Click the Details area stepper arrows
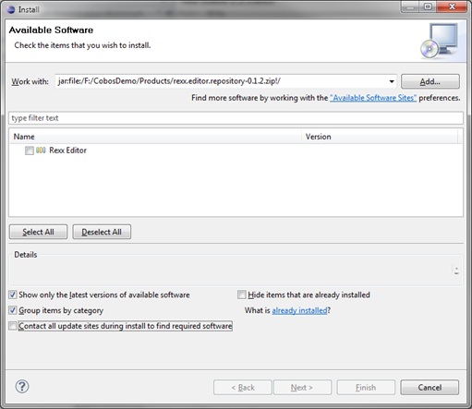Image resolution: width=472 pixels, height=409 pixels. (456, 271)
